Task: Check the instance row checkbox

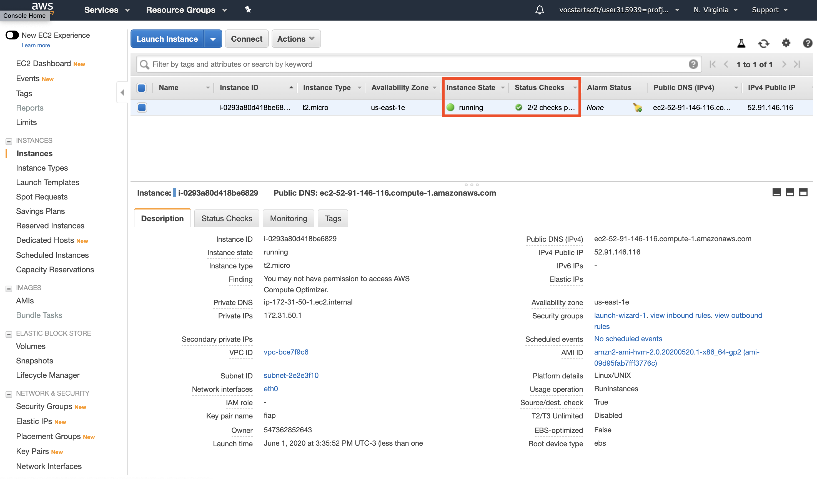Action: click(141, 107)
